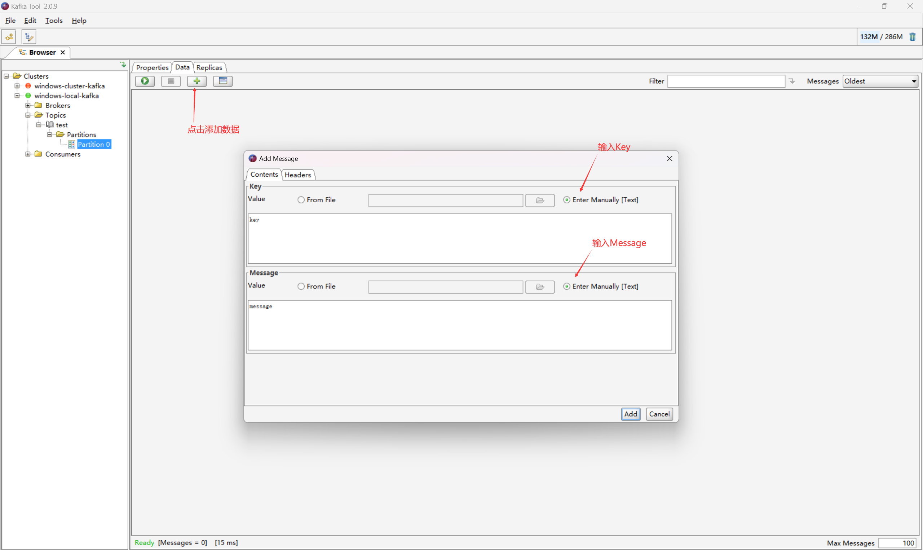923x550 pixels.
Task: Click the 132M / 286M memory indicator
Action: (x=881, y=37)
